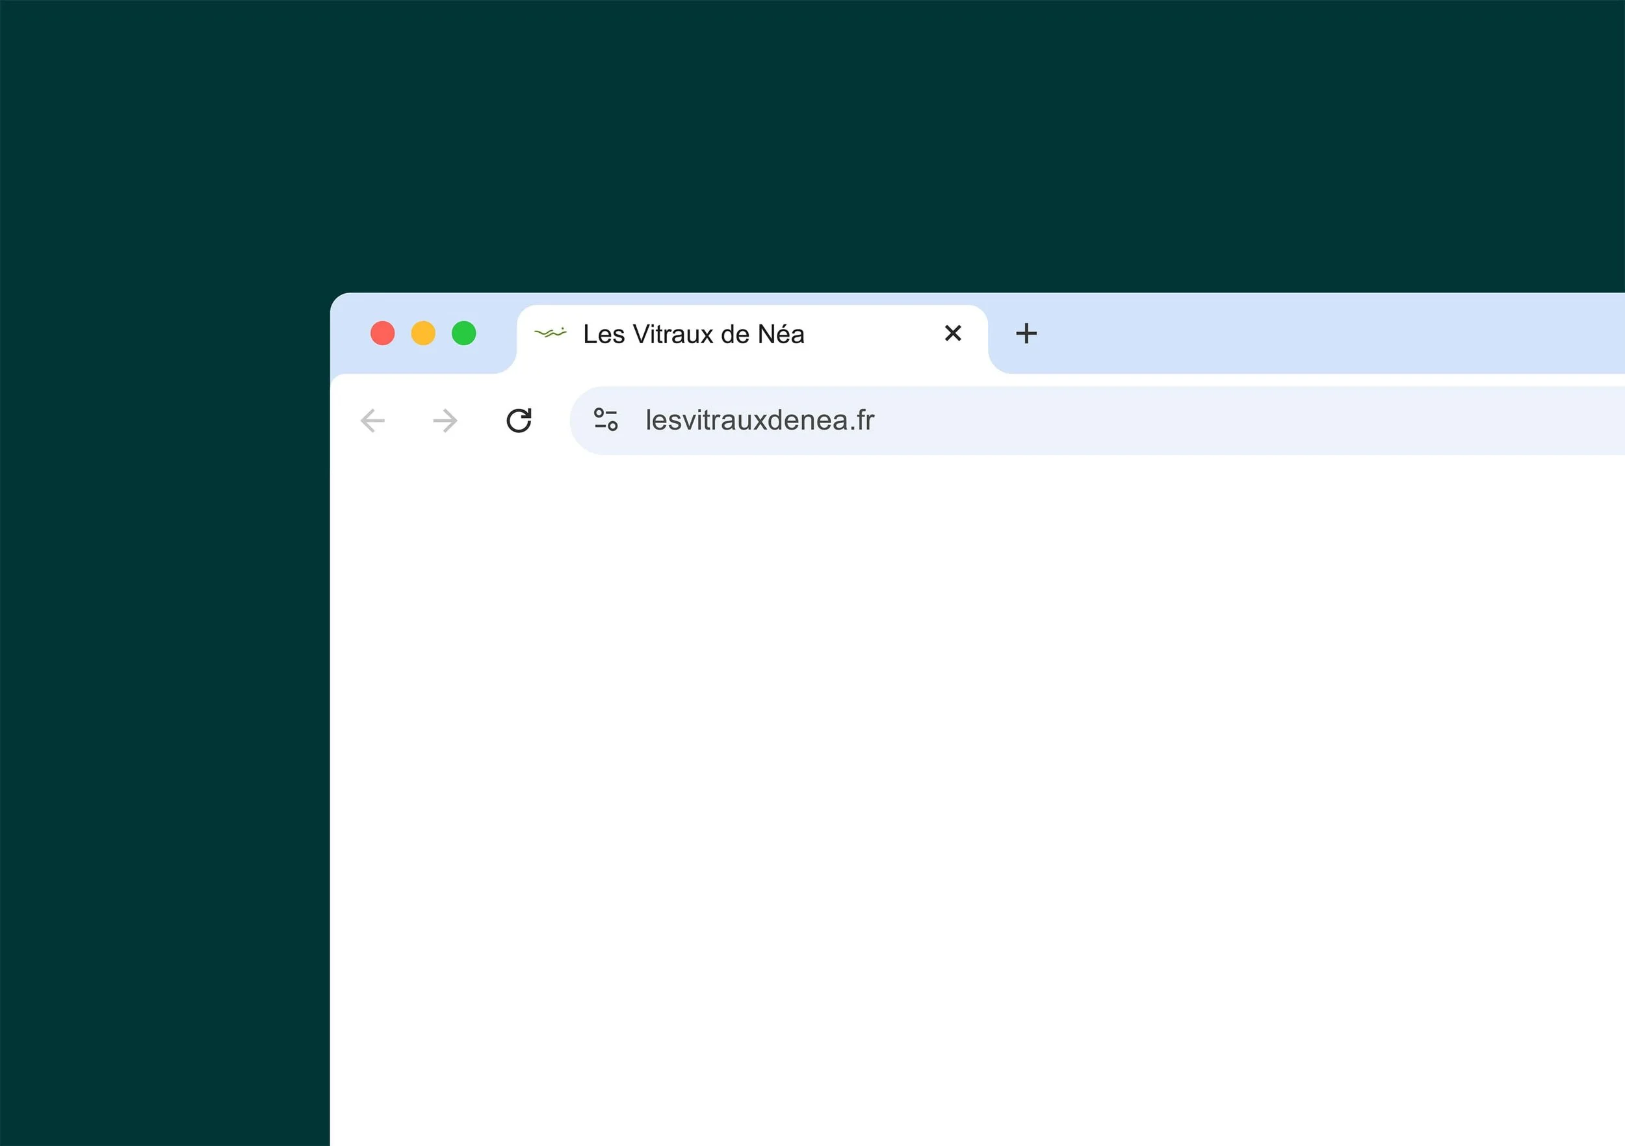Click title bar area left of red button
The height and width of the screenshot is (1146, 1625).
pyautogui.click(x=350, y=333)
